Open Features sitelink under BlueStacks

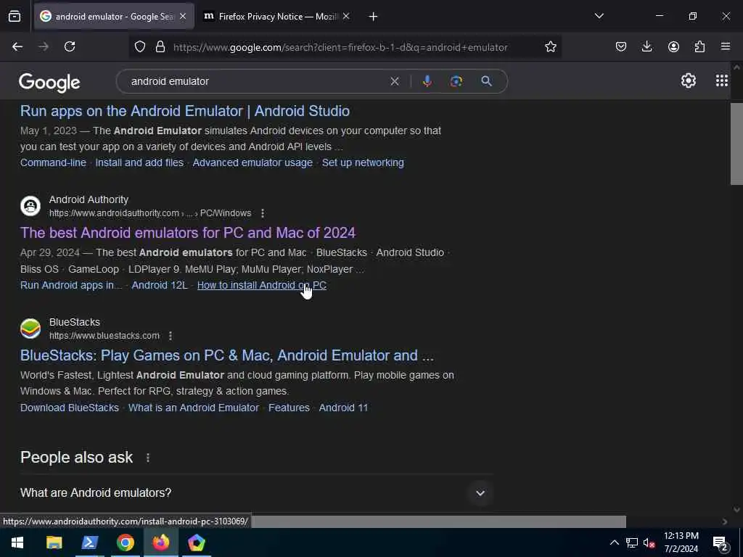(x=289, y=408)
